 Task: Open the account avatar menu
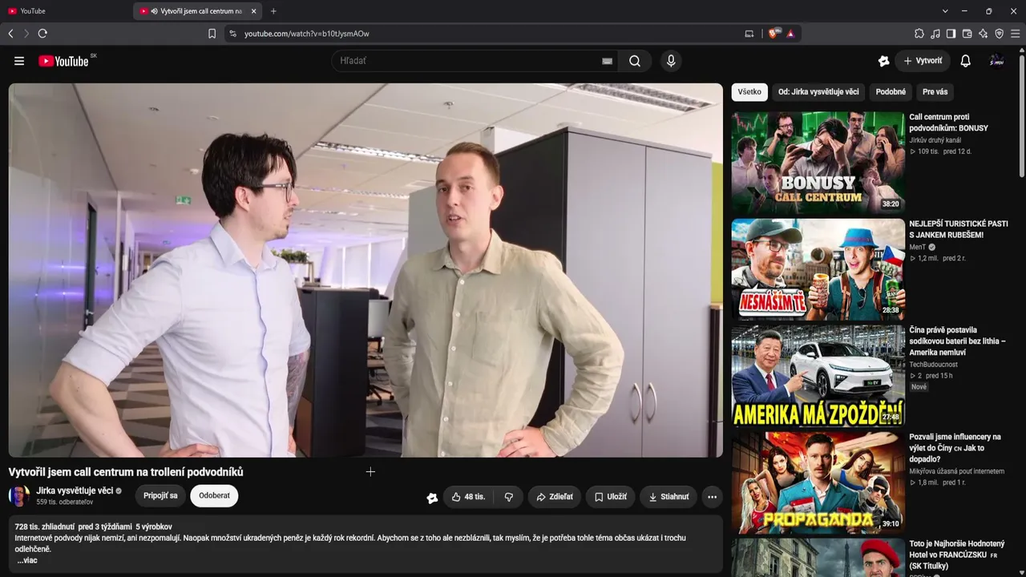pos(996,61)
